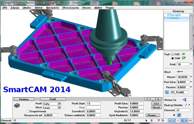Click the stacked layers pocket icon

(x=17, y=105)
